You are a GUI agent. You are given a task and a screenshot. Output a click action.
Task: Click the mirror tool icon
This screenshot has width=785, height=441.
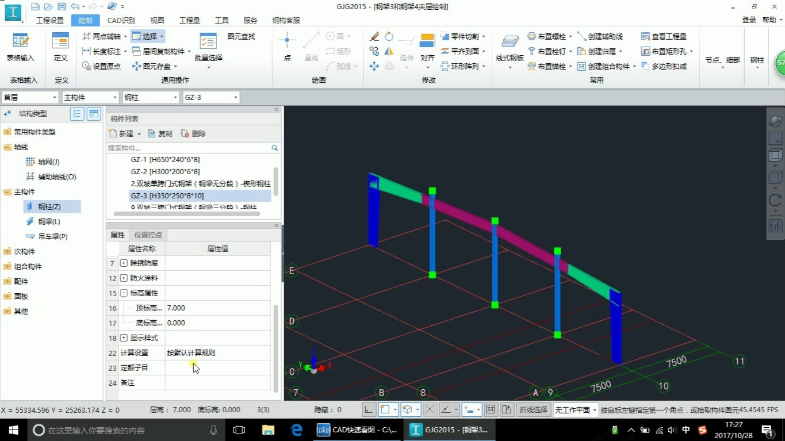point(389,51)
